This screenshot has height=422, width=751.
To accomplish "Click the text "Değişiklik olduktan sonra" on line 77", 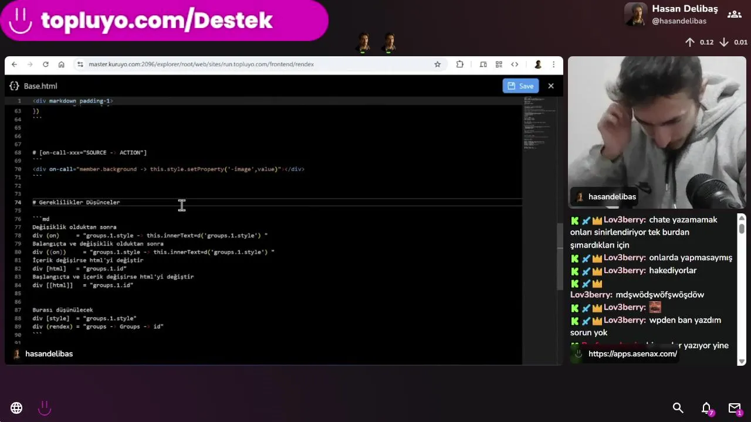I will tap(75, 227).
